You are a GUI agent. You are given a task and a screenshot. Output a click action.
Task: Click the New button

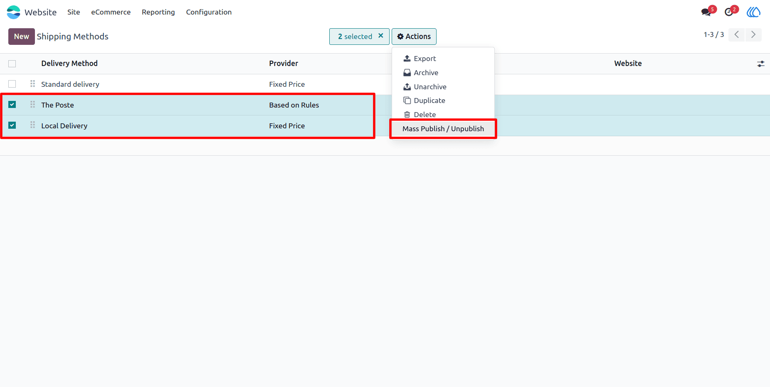pyautogui.click(x=21, y=37)
